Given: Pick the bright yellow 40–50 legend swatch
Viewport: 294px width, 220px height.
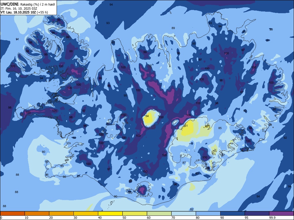Looking at the screenshot, I should coord(110,214).
